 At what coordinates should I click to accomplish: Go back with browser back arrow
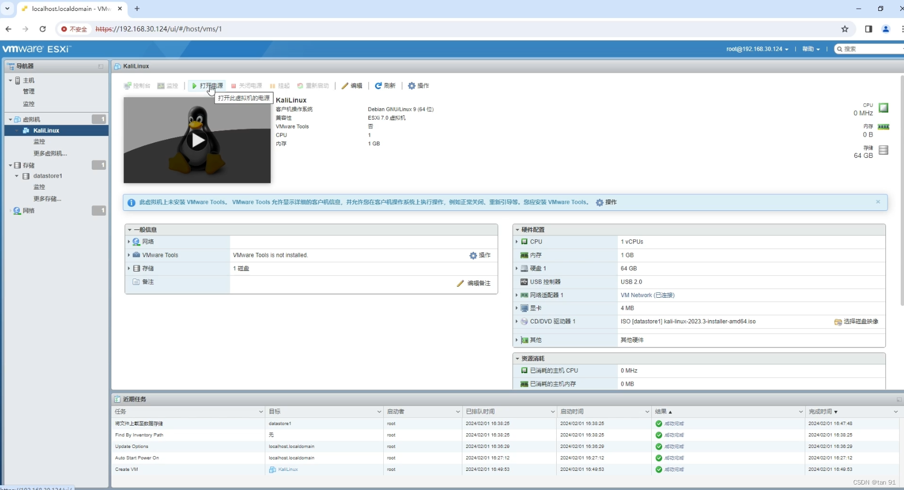(8, 29)
